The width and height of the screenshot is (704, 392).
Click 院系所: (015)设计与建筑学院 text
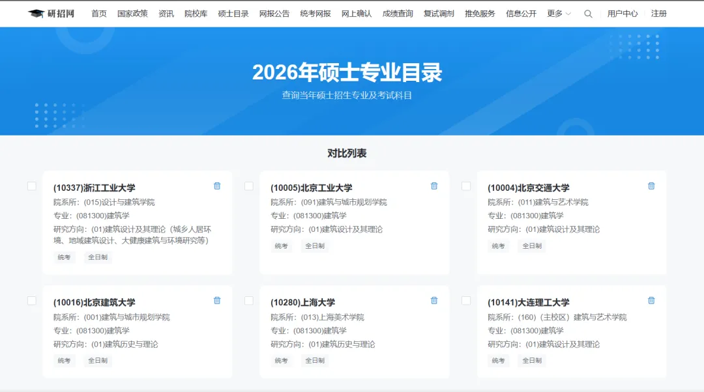(x=104, y=203)
